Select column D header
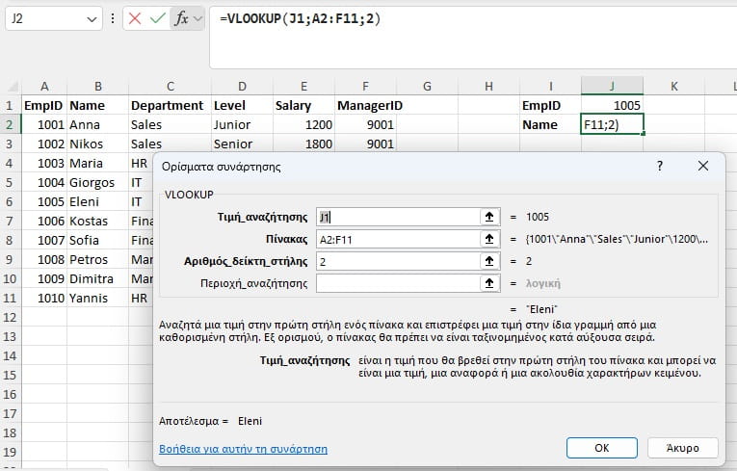Image resolution: width=737 pixels, height=471 pixels. 242,87
